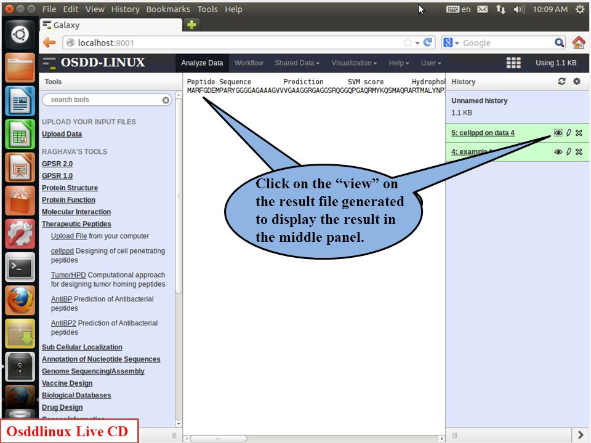The height and width of the screenshot is (443, 591).
Task: Expand the Shared Data dropdown menu
Action: pyautogui.click(x=297, y=63)
